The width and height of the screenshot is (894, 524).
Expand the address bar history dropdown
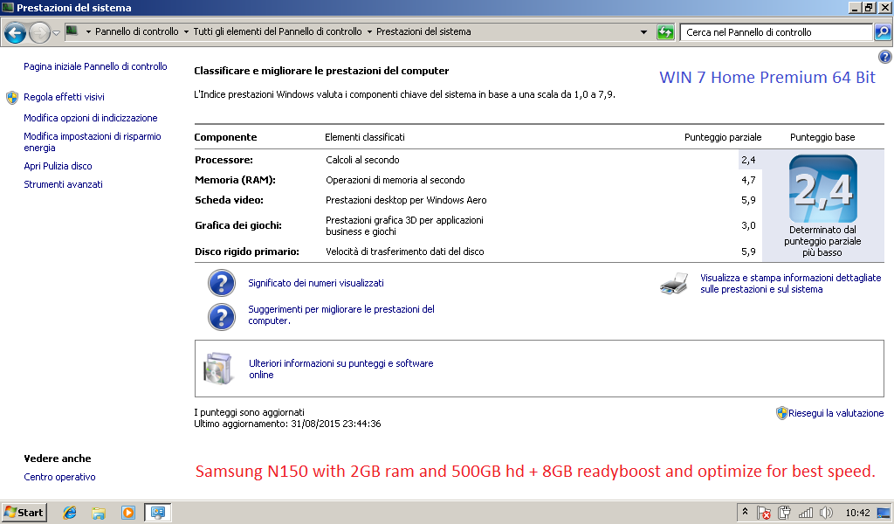point(644,32)
